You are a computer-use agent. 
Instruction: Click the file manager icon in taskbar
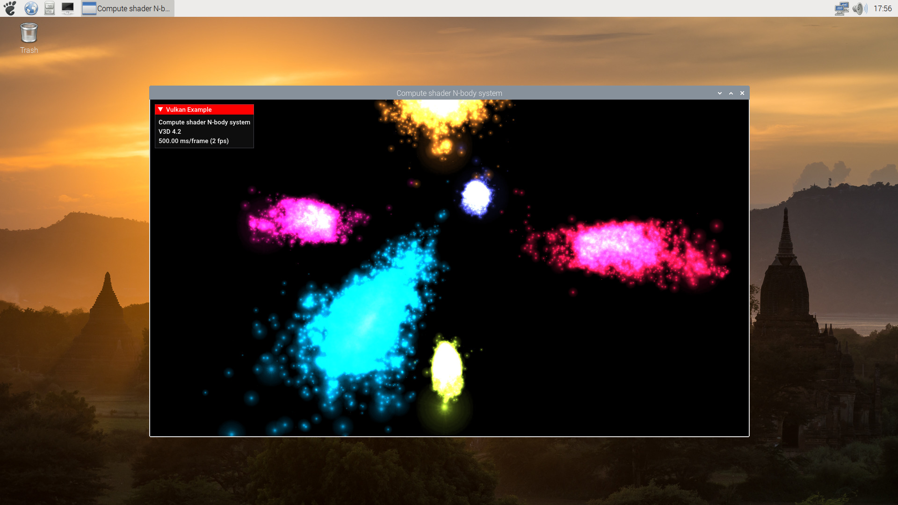(49, 8)
